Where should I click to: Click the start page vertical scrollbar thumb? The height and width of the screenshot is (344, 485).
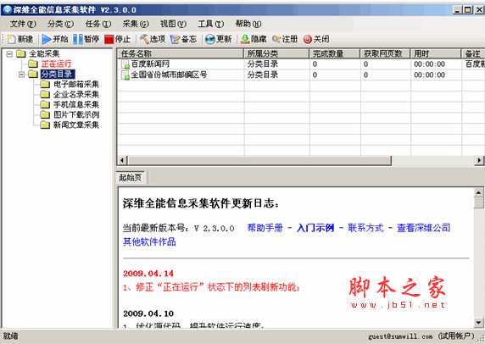pos(478,203)
